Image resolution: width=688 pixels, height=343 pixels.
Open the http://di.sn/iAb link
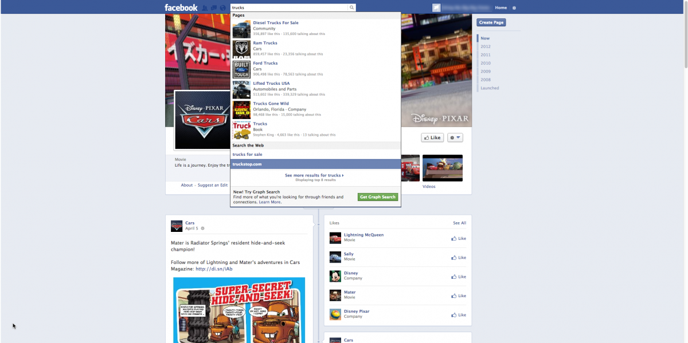click(214, 269)
